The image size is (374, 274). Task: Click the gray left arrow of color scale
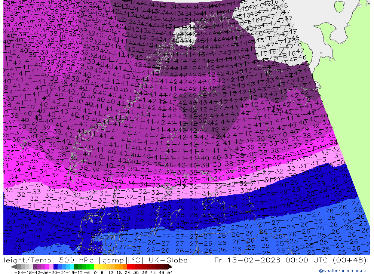pyautogui.click(x=13, y=267)
